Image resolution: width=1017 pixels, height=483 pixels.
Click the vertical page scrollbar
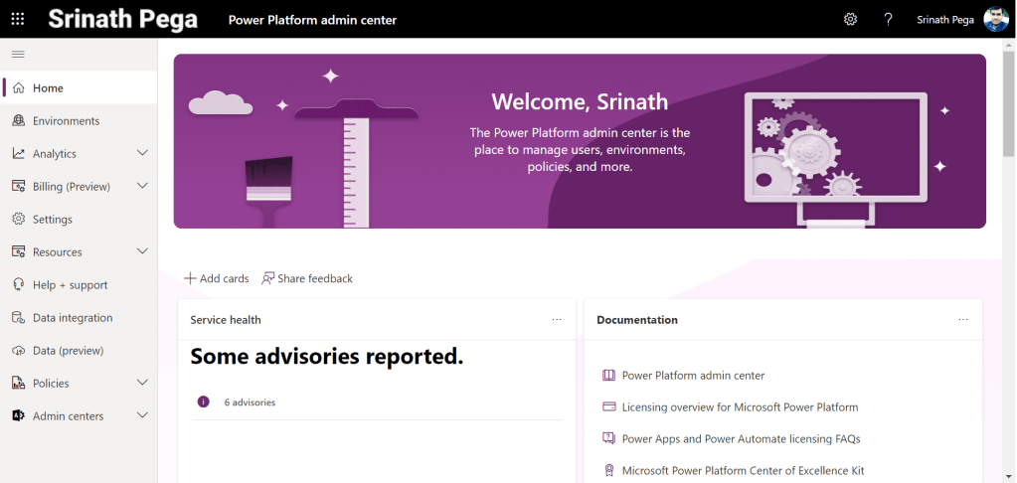point(1009,104)
